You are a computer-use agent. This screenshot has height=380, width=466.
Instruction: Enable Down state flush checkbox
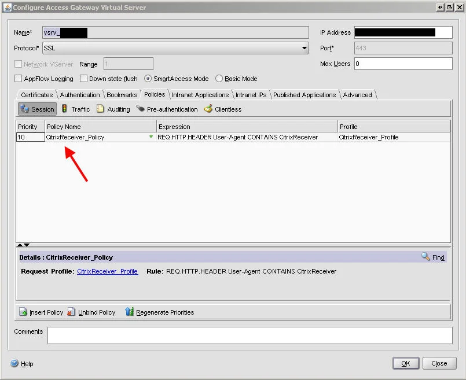click(83, 79)
